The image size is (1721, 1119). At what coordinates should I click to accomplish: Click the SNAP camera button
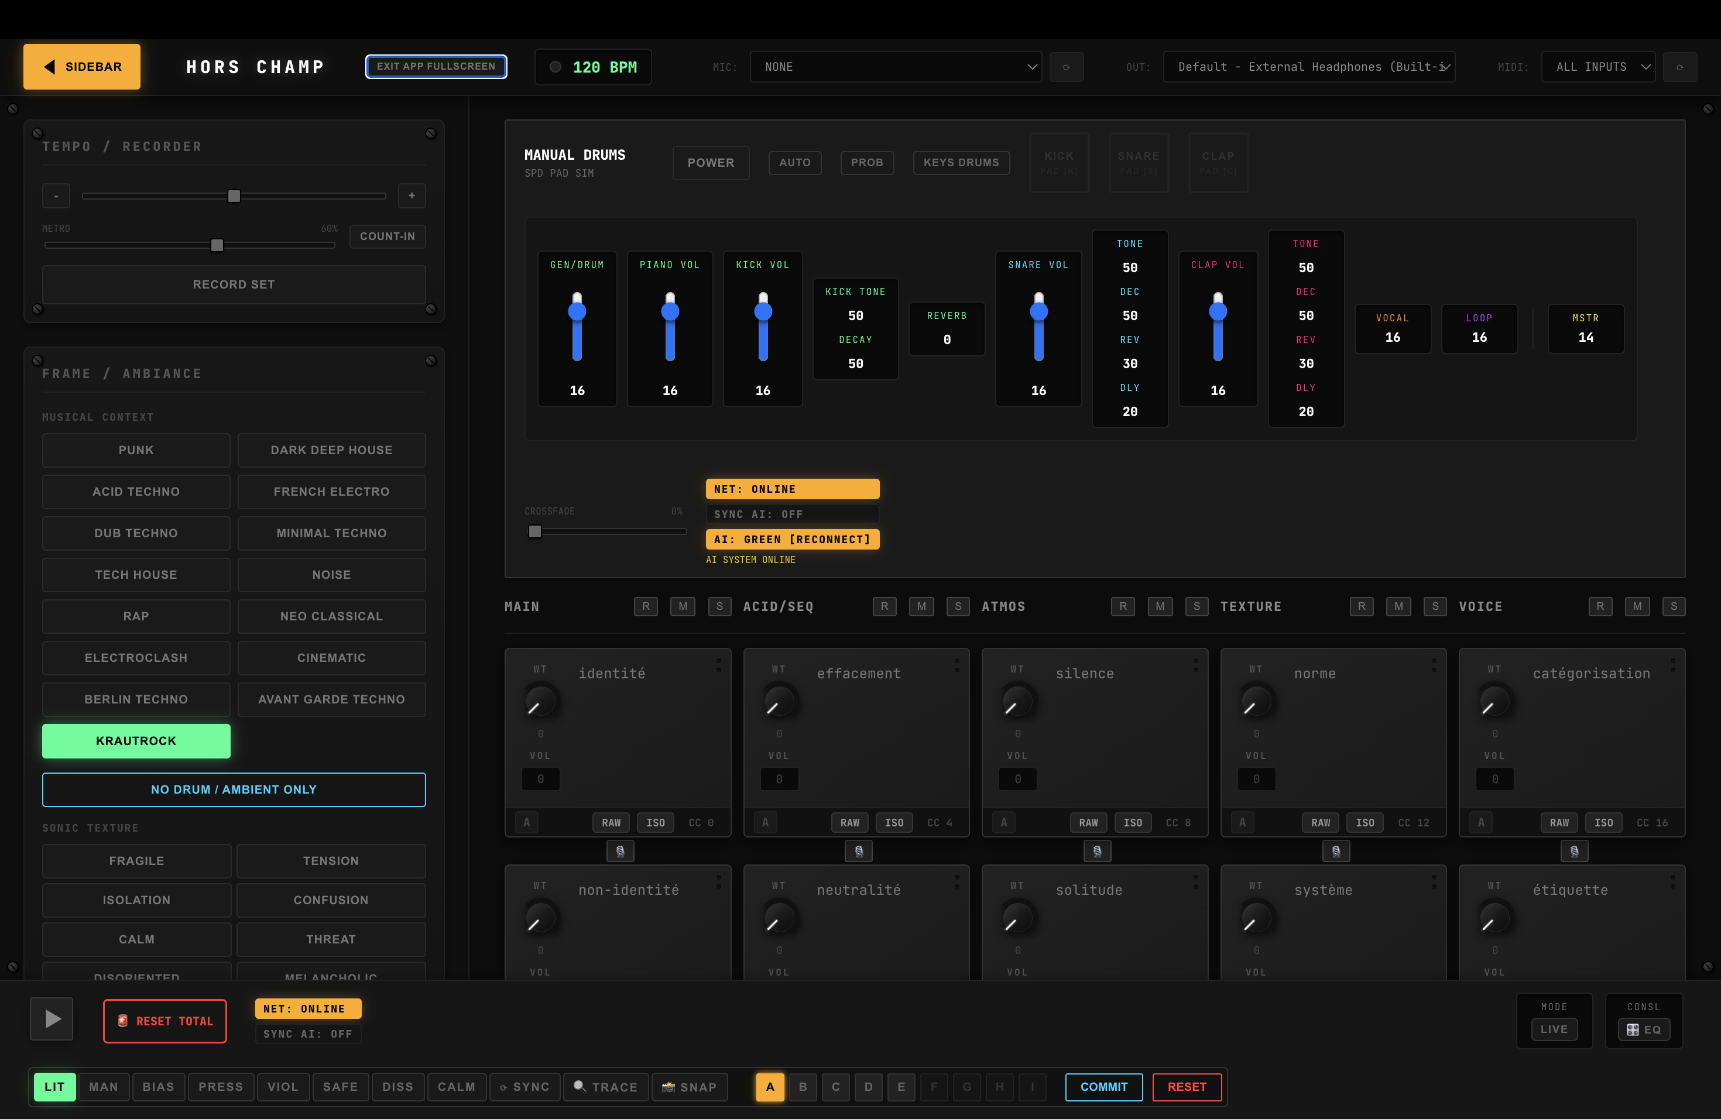689,1086
